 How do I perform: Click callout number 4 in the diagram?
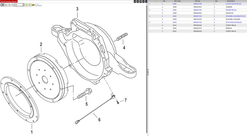coord(124,48)
